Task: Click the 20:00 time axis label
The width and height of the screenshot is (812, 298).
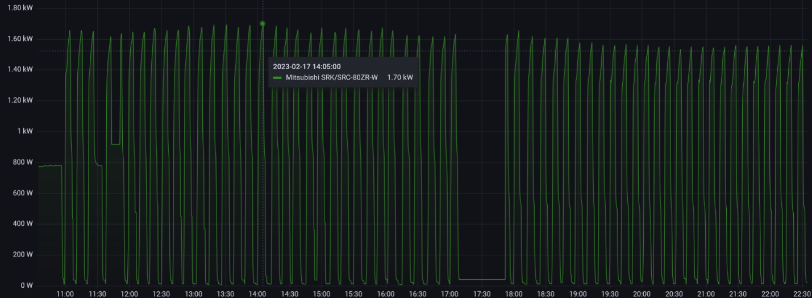Action: pyautogui.click(x=642, y=294)
